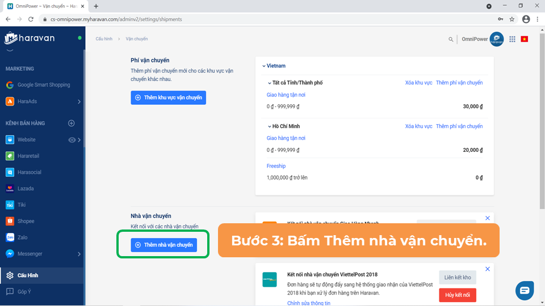Open the Freeship rate link
The image size is (545, 306).
point(276,166)
